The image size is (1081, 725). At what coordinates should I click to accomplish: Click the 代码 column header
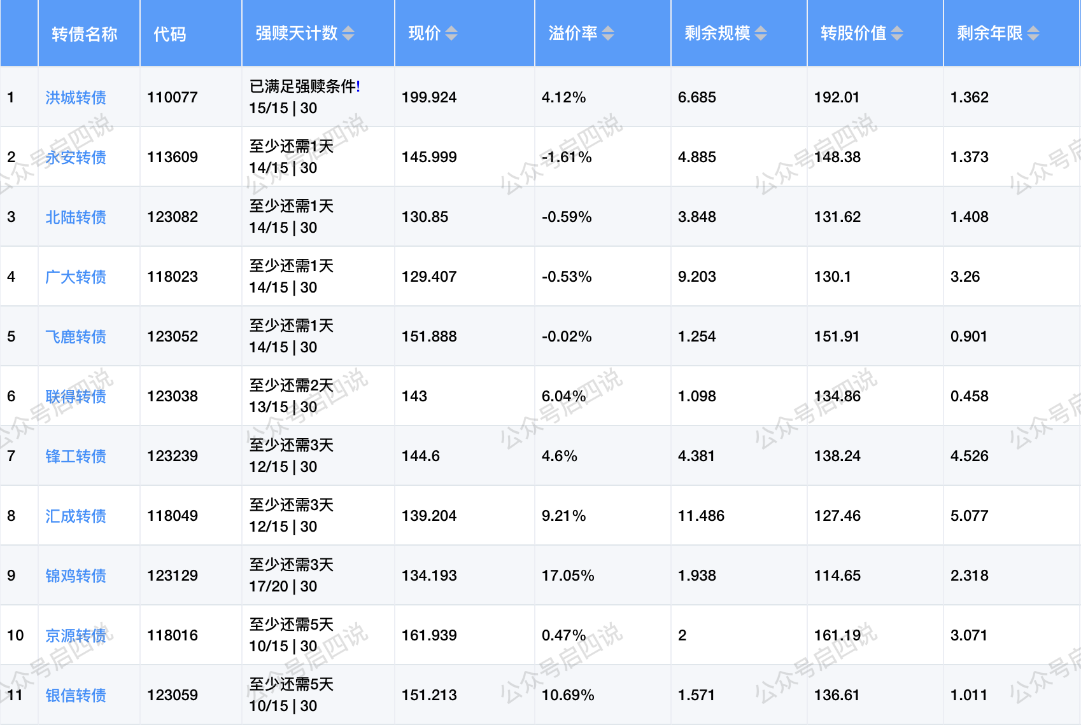(170, 34)
